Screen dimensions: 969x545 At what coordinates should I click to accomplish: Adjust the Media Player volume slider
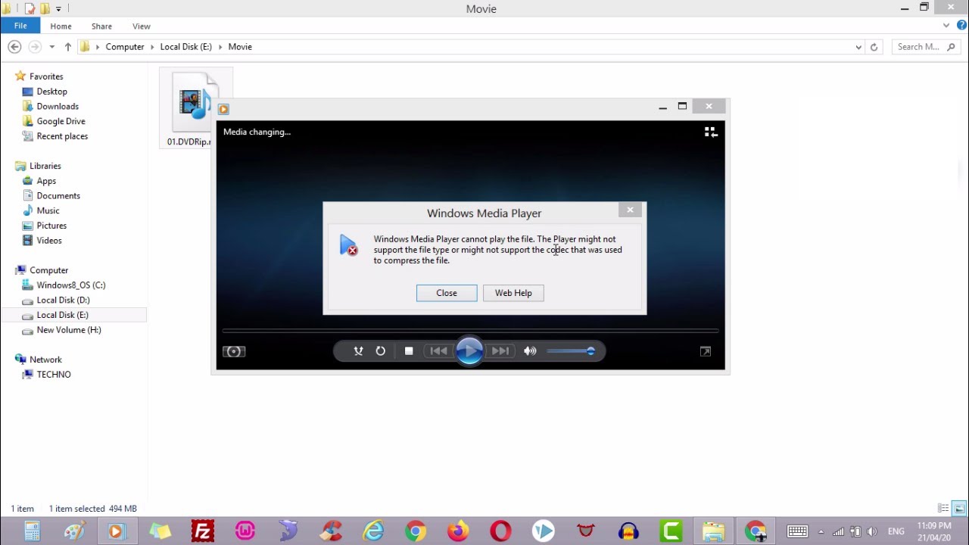click(x=571, y=351)
